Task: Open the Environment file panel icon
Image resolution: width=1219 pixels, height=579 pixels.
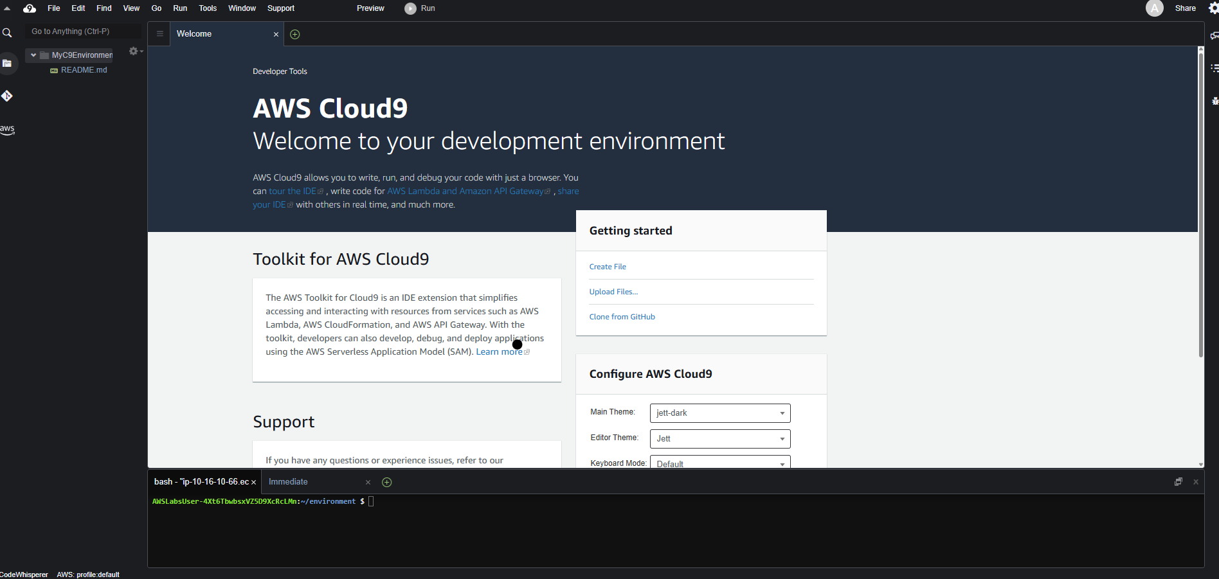Action: point(7,63)
